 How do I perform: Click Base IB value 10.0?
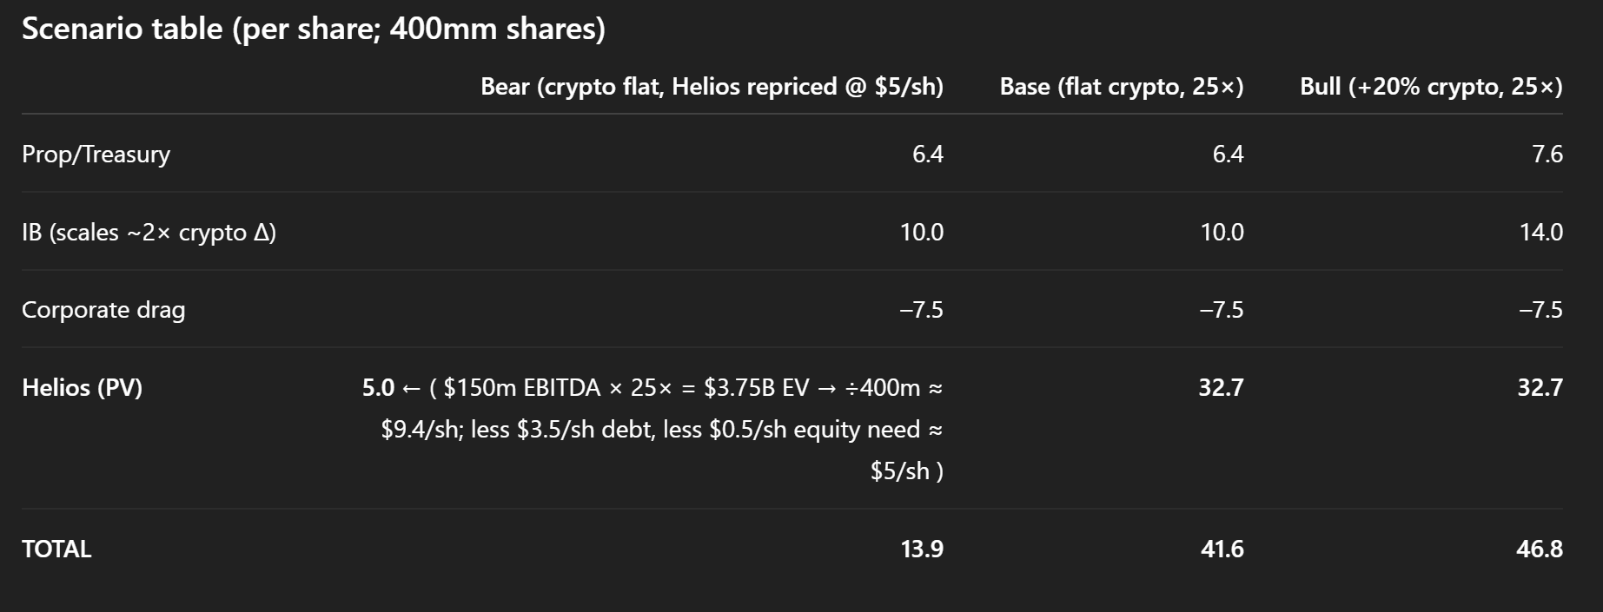coord(1222,233)
